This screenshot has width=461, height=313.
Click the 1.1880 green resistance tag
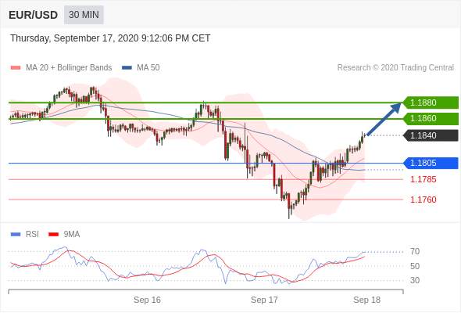coord(431,103)
